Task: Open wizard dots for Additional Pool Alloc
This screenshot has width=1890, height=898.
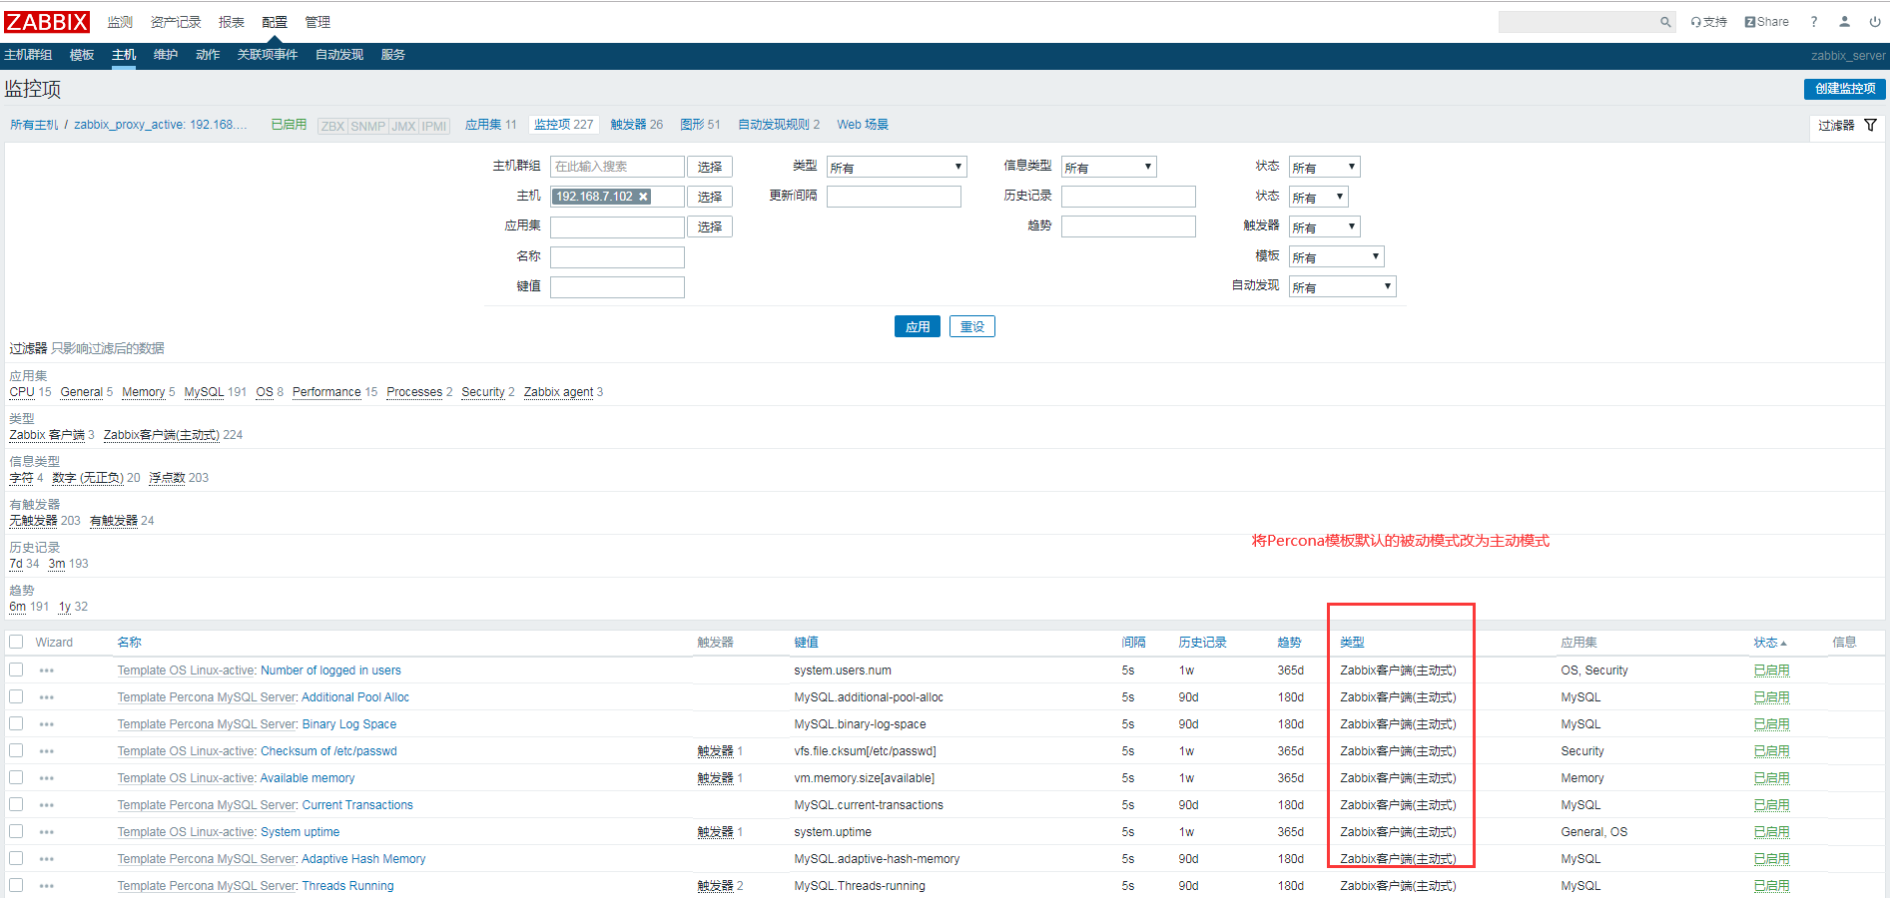Action: click(x=47, y=697)
